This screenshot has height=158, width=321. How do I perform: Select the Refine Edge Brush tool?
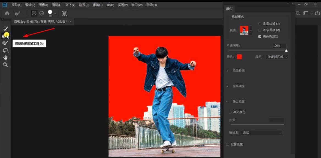pos(5,36)
